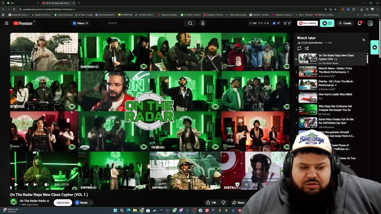The height and width of the screenshot is (214, 381).
Task: Open the chat bubble icon next to trophy
Action: (289, 23)
